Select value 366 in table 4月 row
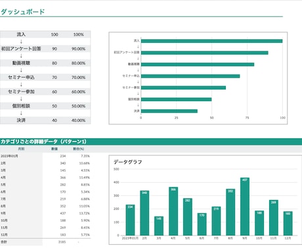Screen dimensions: 302x250 (x=63, y=178)
